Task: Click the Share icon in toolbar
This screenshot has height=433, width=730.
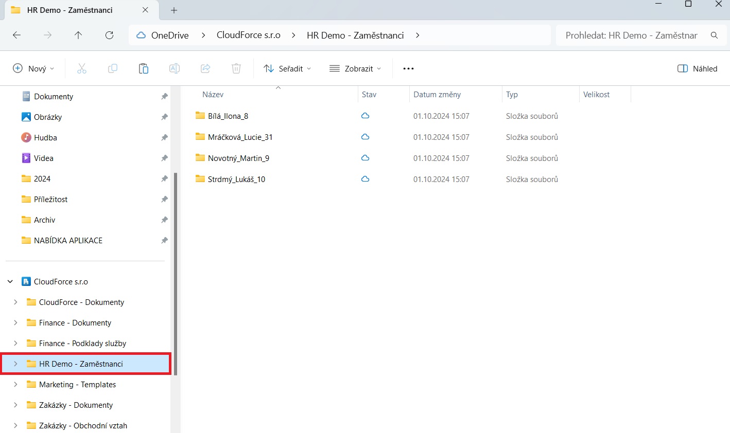Action: pos(205,68)
